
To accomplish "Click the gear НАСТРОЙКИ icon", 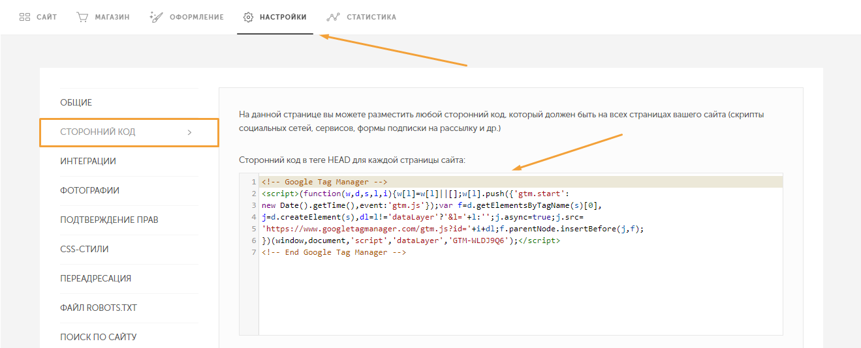I will pos(248,17).
